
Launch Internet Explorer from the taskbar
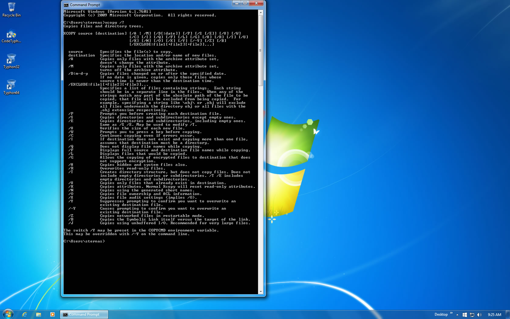(25, 314)
